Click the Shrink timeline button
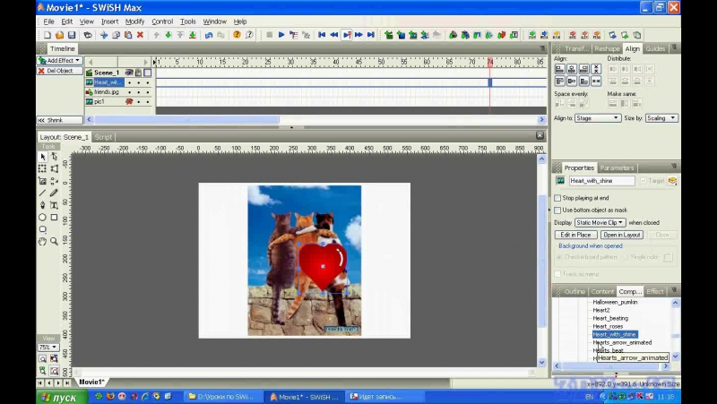717x404 pixels. (59, 120)
